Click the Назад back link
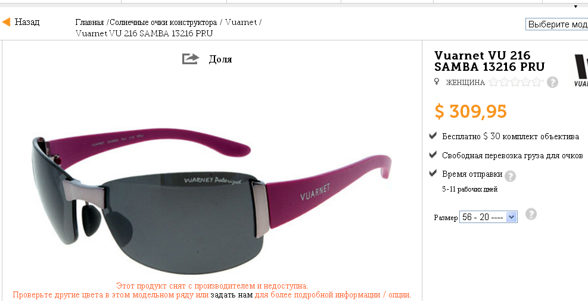Screen dimensions: 588x301 point(27,22)
